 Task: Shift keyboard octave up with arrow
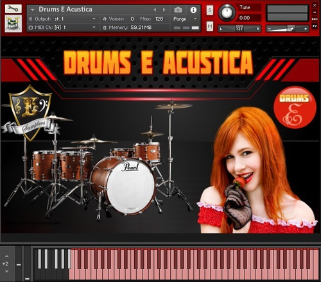pos(7,256)
